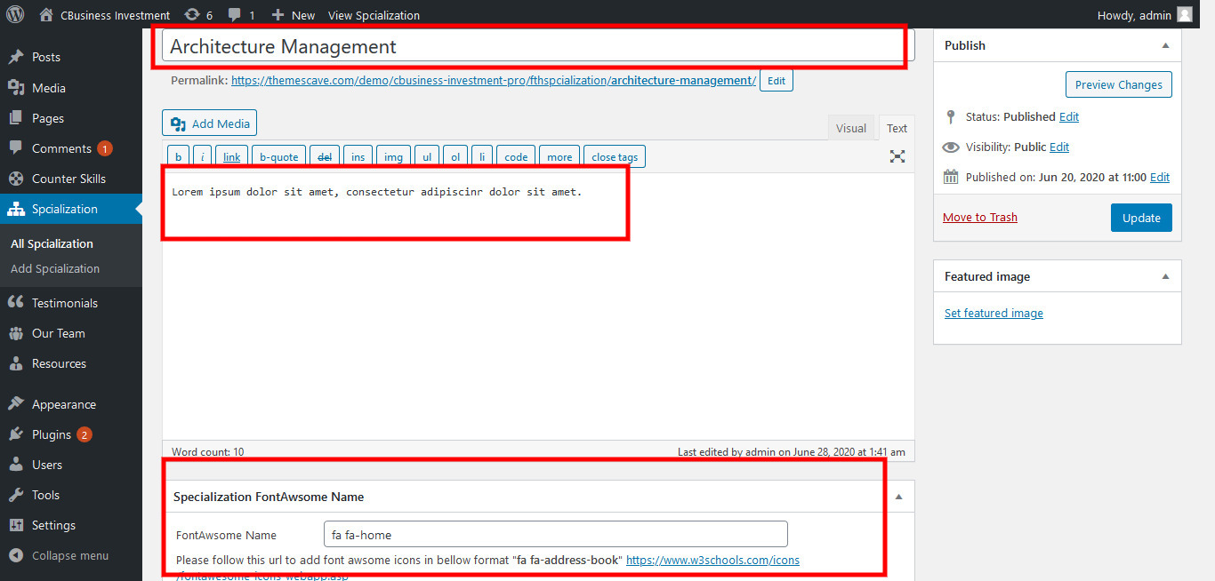Click the Update button
The height and width of the screenshot is (581, 1215).
pyautogui.click(x=1141, y=218)
